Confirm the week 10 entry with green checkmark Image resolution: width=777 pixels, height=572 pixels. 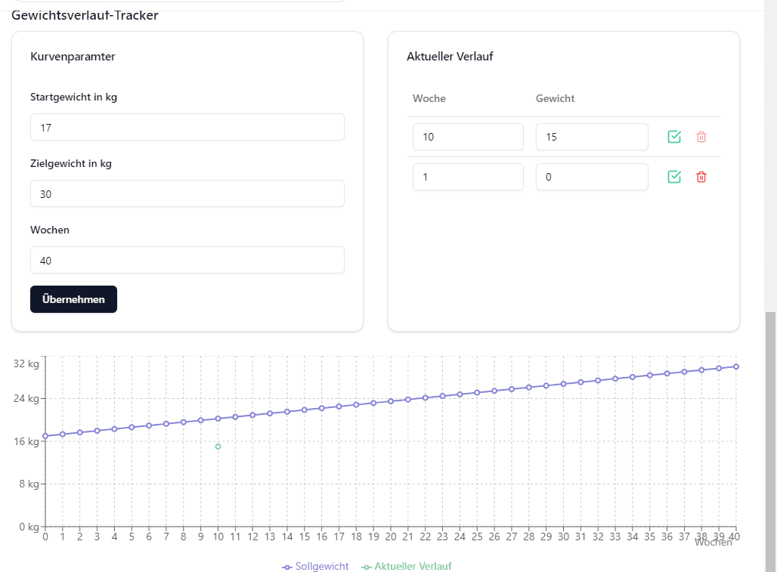[x=674, y=137]
